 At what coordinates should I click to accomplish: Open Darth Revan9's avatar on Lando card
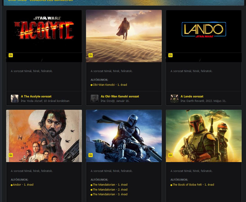(174, 98)
